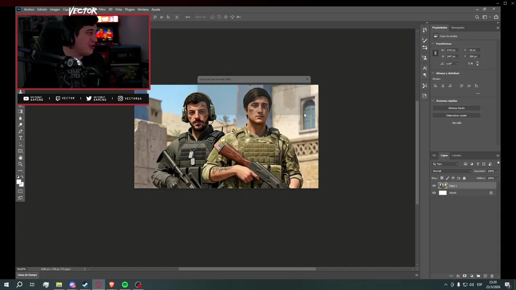Collapse the Acciones rápidas section
The image size is (516, 290).
433,101
